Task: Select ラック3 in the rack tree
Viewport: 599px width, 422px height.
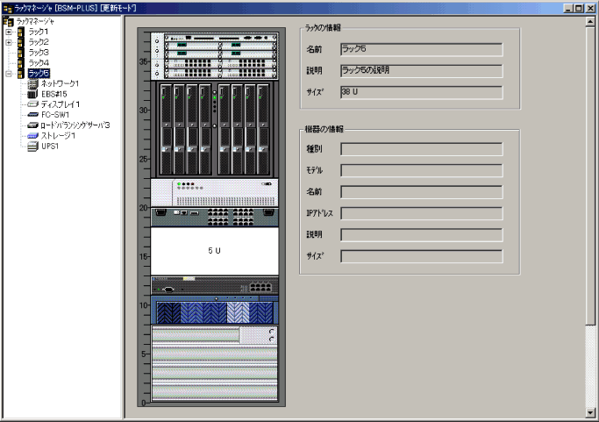Action: (39, 53)
